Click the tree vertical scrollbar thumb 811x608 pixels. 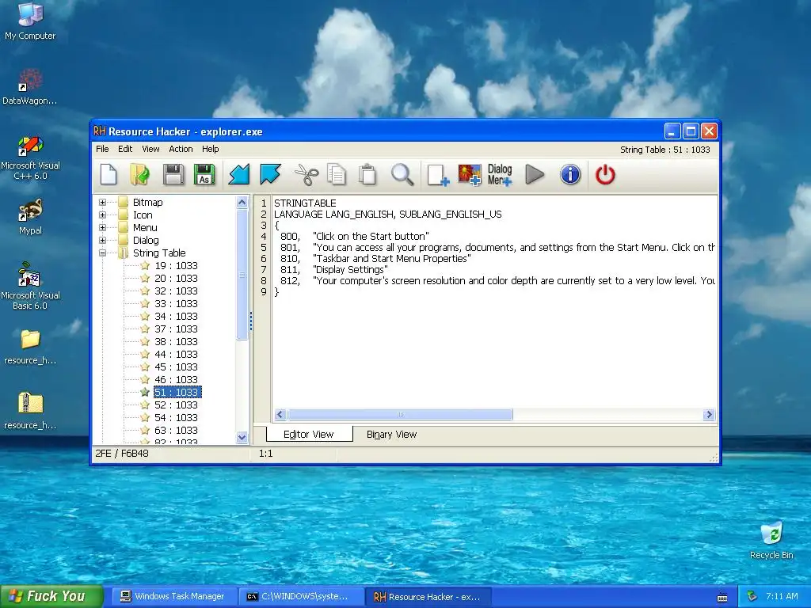tap(242, 275)
